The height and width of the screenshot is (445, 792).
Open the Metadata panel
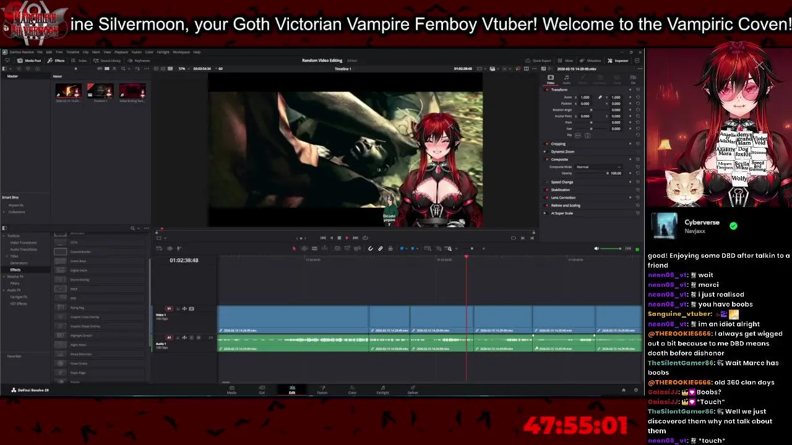coord(591,61)
